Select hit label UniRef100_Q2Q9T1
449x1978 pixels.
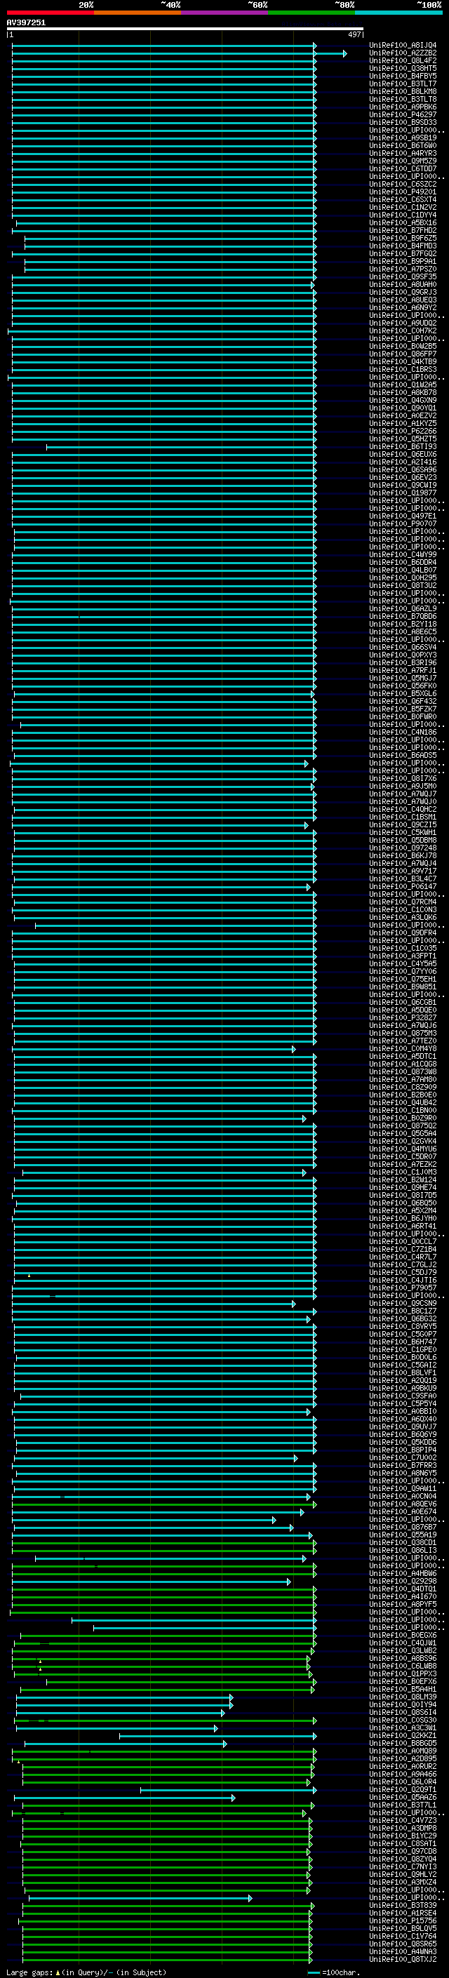coord(403,1789)
